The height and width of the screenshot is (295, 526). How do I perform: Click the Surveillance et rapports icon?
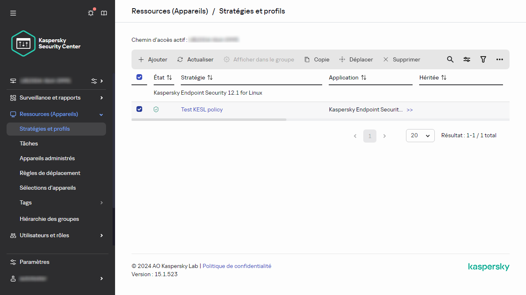pyautogui.click(x=13, y=98)
